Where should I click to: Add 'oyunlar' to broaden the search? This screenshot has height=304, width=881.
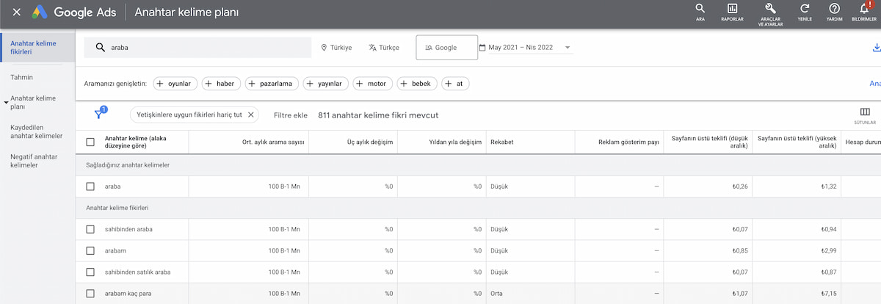pos(175,84)
